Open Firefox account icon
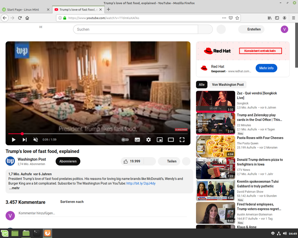This screenshot has width=298, height=238. tap(285, 18)
